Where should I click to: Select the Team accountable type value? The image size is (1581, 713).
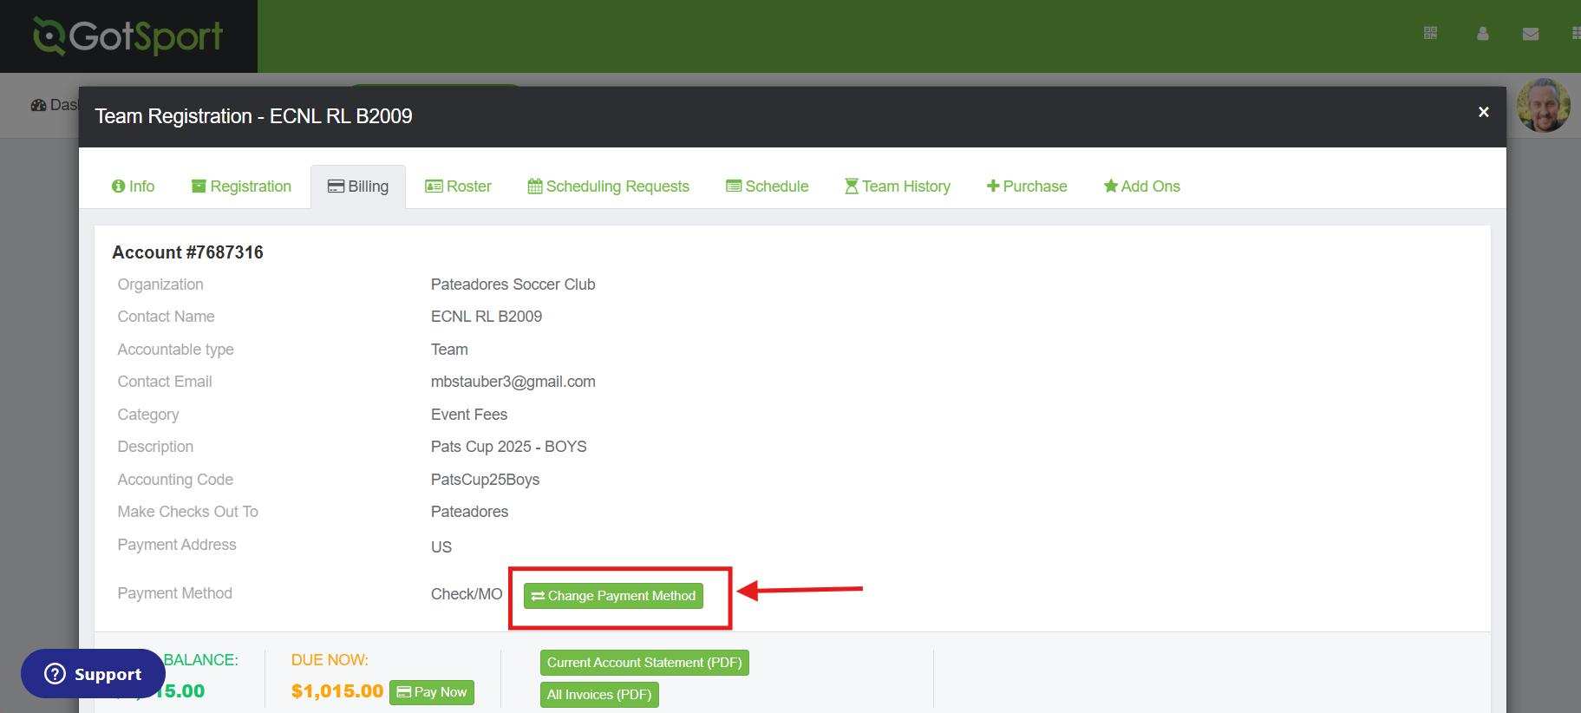pos(449,350)
